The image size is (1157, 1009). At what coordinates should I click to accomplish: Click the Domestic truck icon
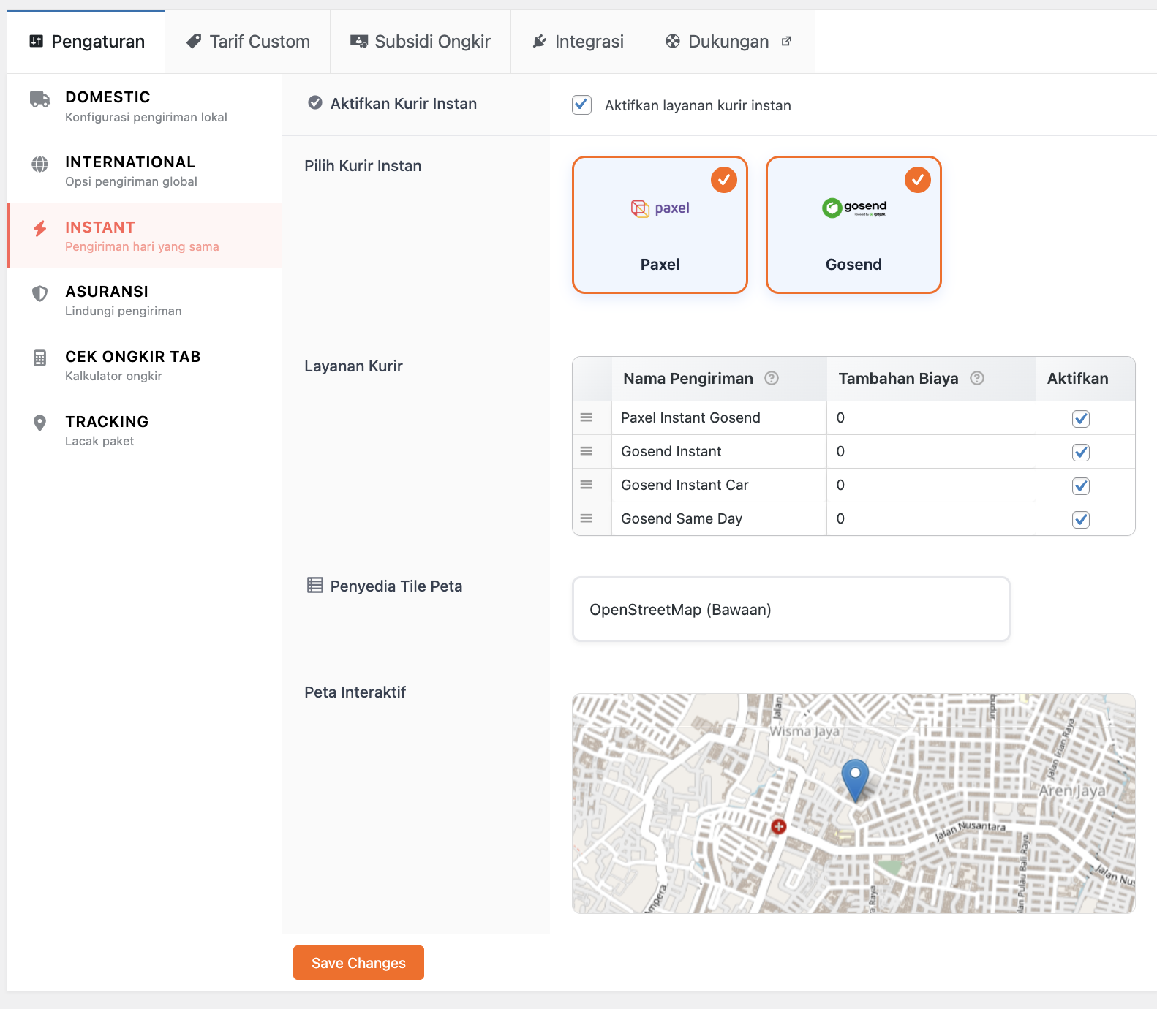pos(40,99)
